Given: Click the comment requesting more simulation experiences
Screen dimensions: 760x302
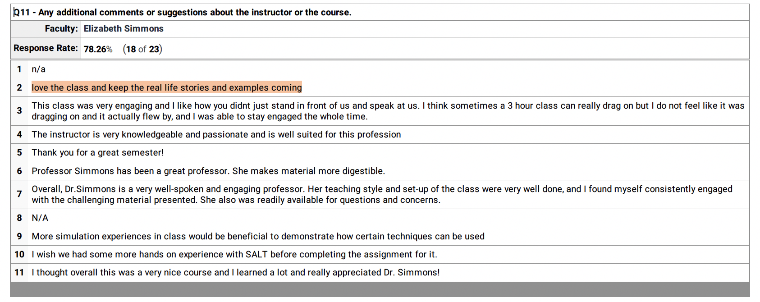Looking at the screenshot, I should click(x=258, y=237).
